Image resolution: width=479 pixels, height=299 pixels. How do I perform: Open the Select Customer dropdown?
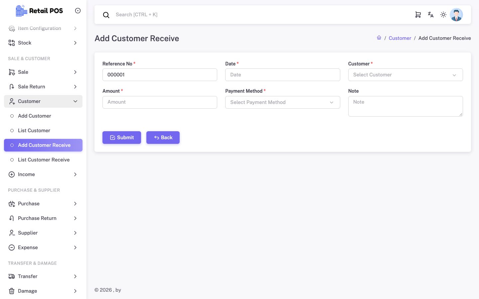click(405, 75)
